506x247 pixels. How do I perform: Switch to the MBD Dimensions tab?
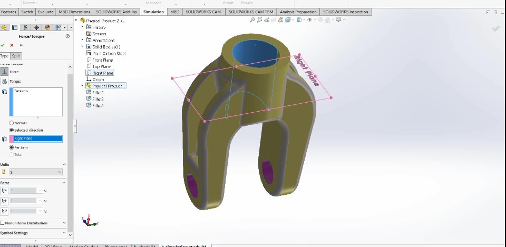[x=74, y=12]
